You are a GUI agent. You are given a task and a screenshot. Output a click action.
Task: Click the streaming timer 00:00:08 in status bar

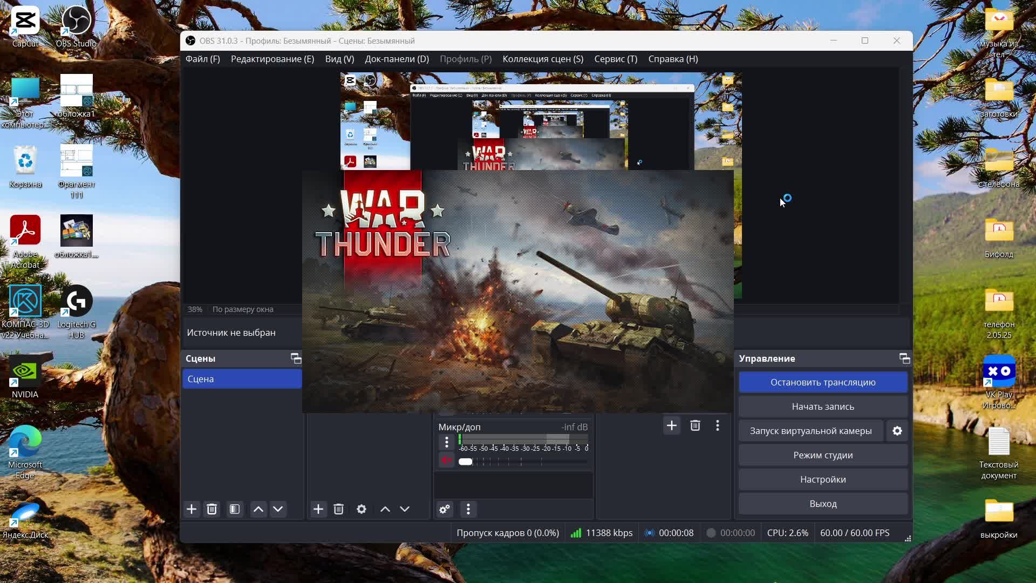[x=669, y=533]
